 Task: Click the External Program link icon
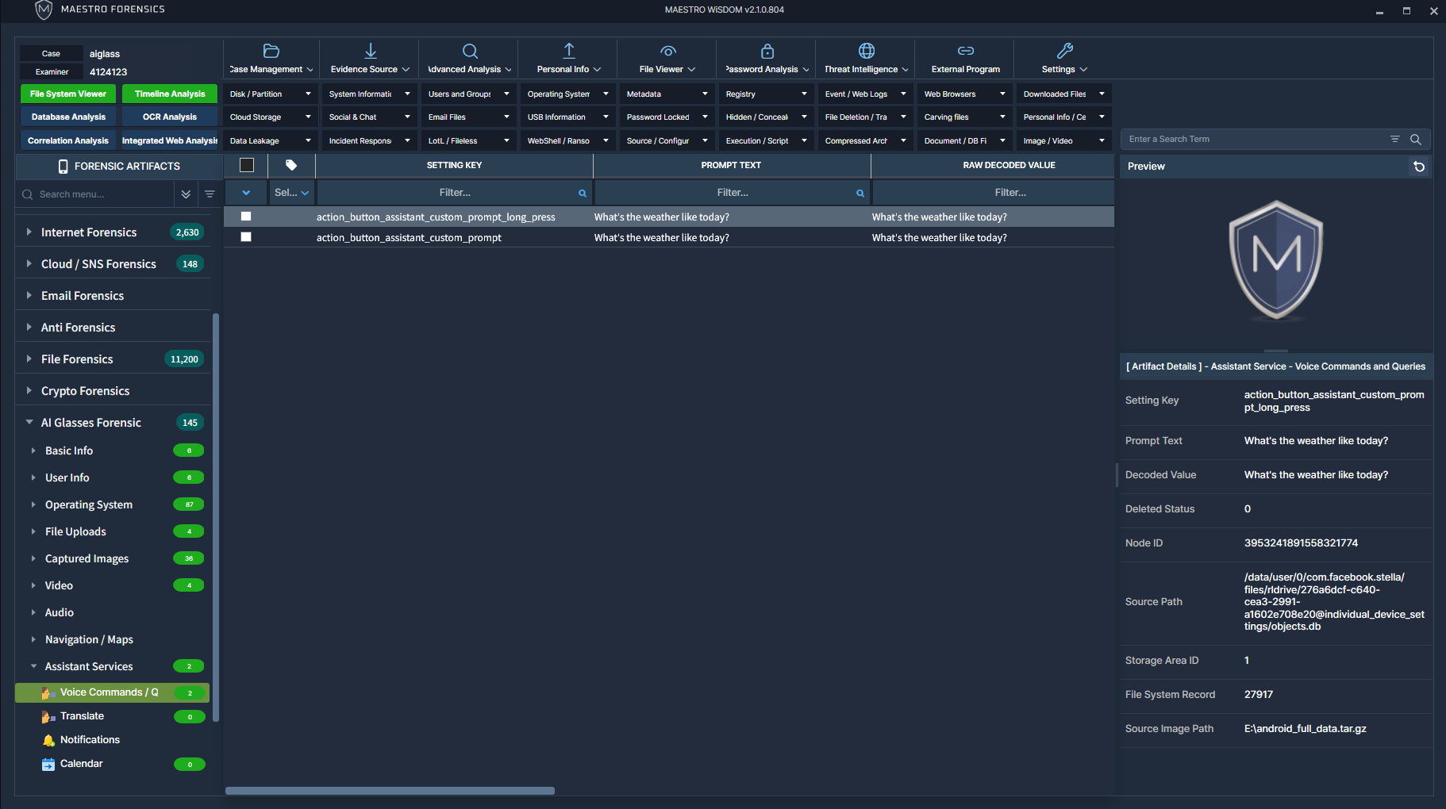pyautogui.click(x=966, y=51)
